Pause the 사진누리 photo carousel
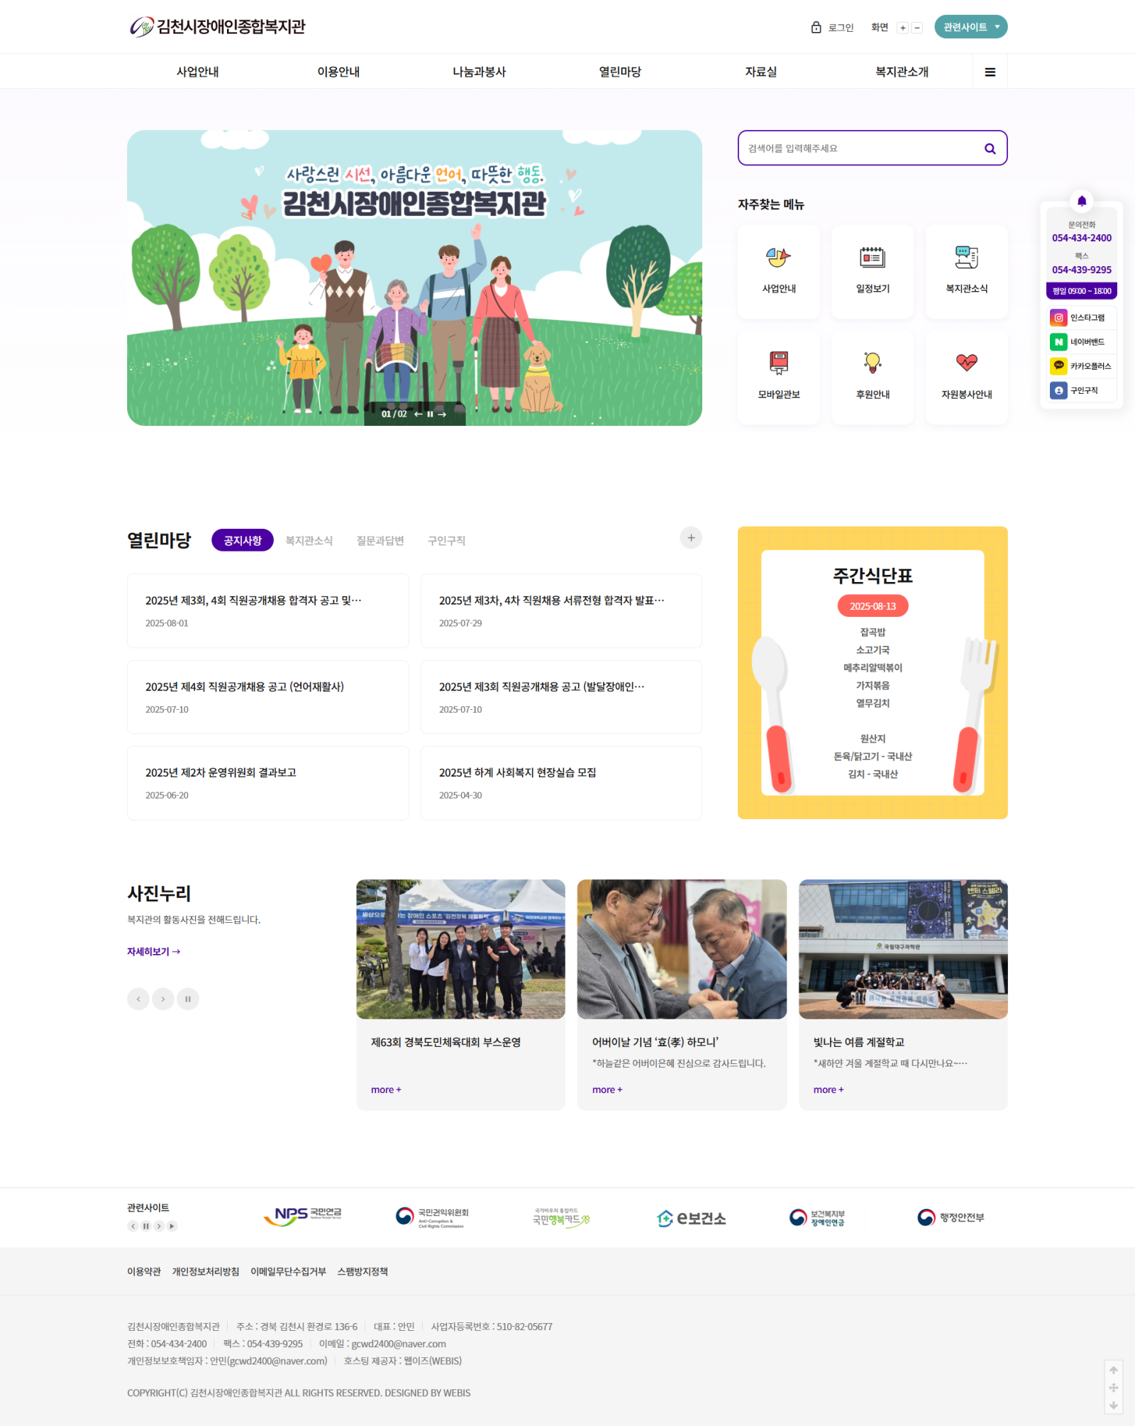1135x1426 pixels. tap(188, 999)
